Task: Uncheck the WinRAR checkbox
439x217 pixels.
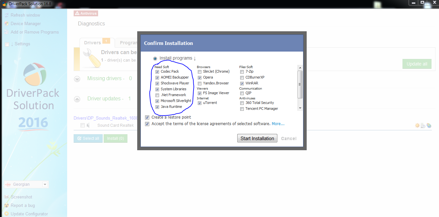Action: coord(242,83)
